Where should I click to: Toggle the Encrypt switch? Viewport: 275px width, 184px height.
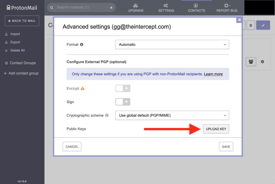123,88
